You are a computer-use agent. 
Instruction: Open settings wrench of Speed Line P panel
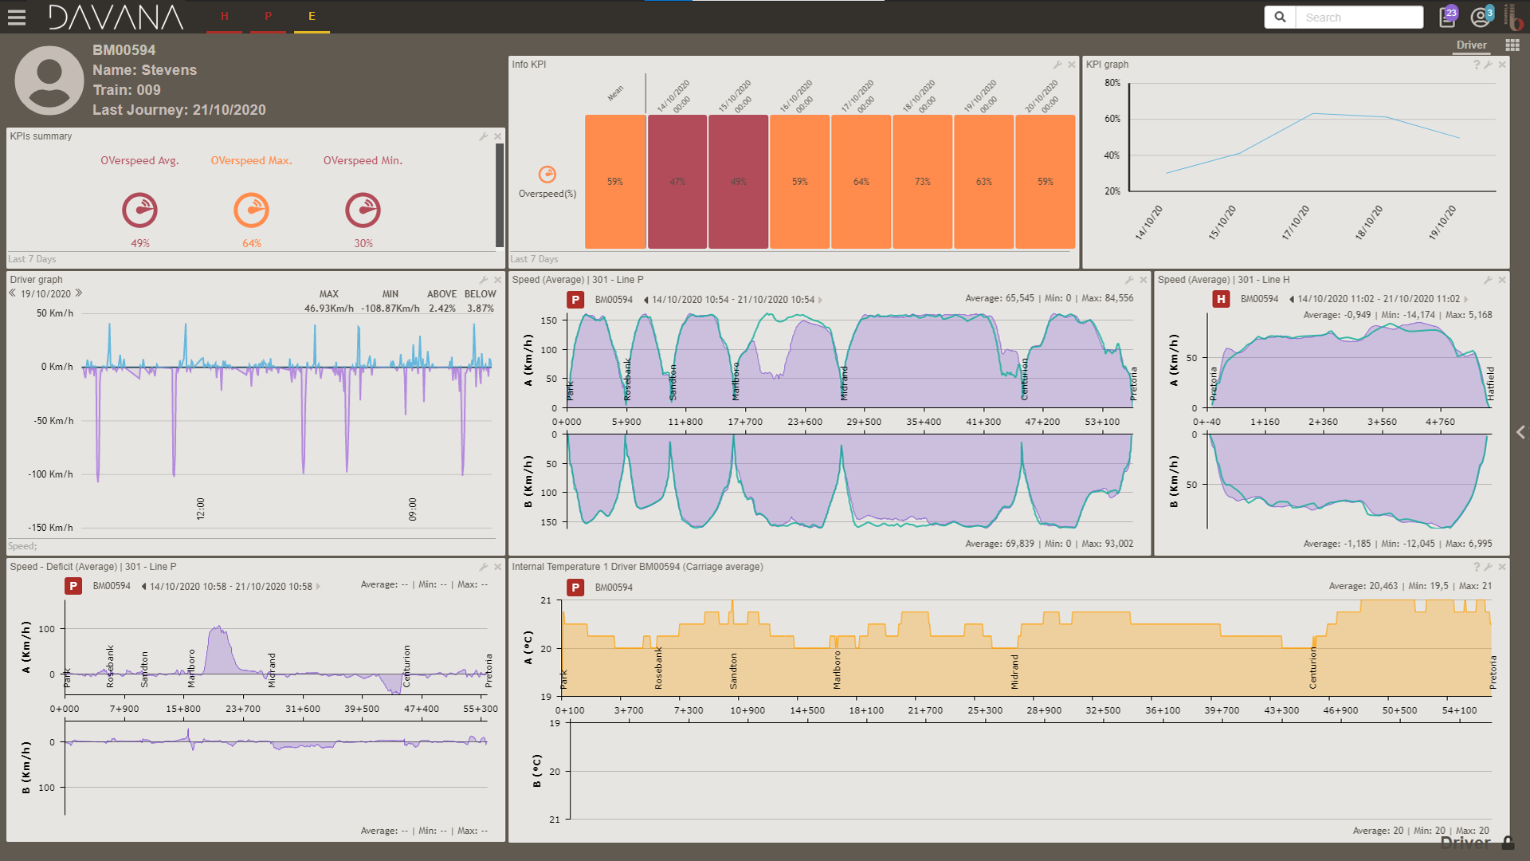click(1128, 280)
